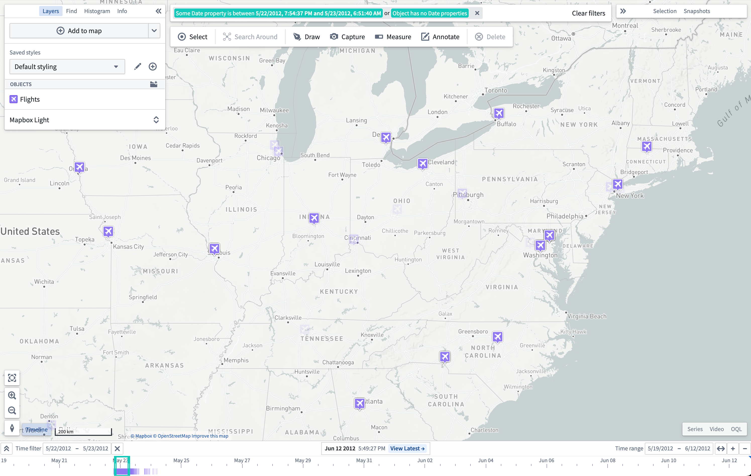
Task: Click the Search Around tool icon
Action: click(227, 37)
